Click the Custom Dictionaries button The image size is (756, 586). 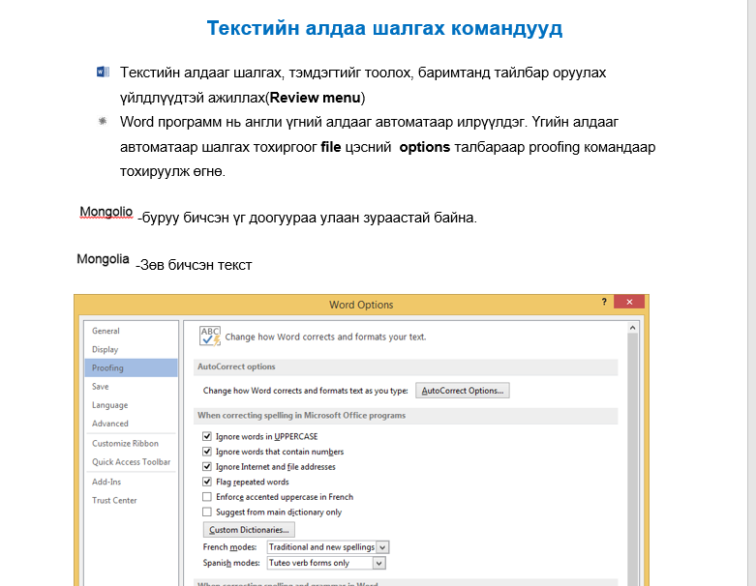pyautogui.click(x=249, y=530)
